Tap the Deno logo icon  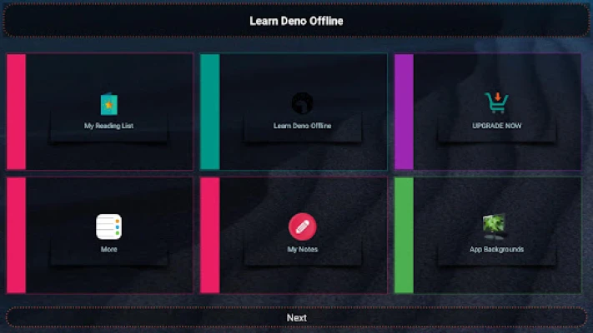pos(302,103)
